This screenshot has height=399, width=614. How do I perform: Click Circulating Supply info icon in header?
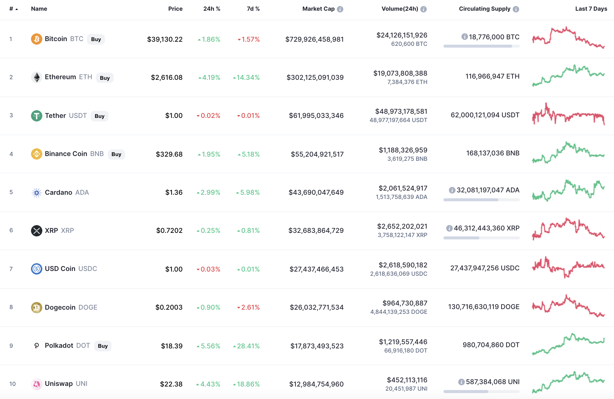click(516, 9)
